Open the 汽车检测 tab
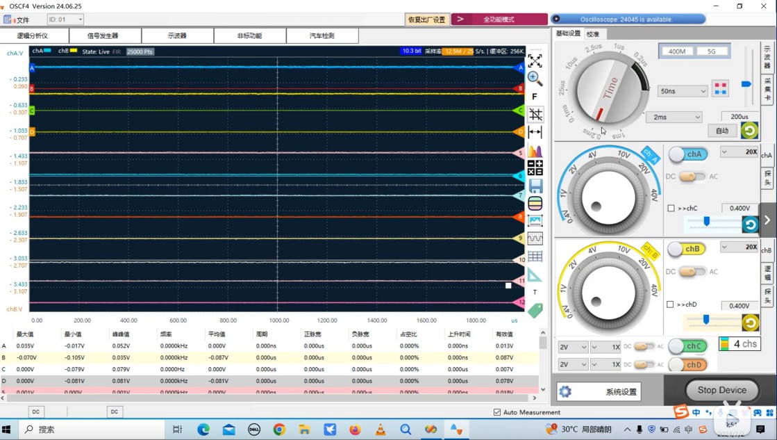Image resolution: width=777 pixels, height=440 pixels. (x=322, y=35)
